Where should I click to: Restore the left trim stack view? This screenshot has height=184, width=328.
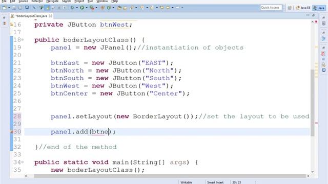[x=4, y=18]
